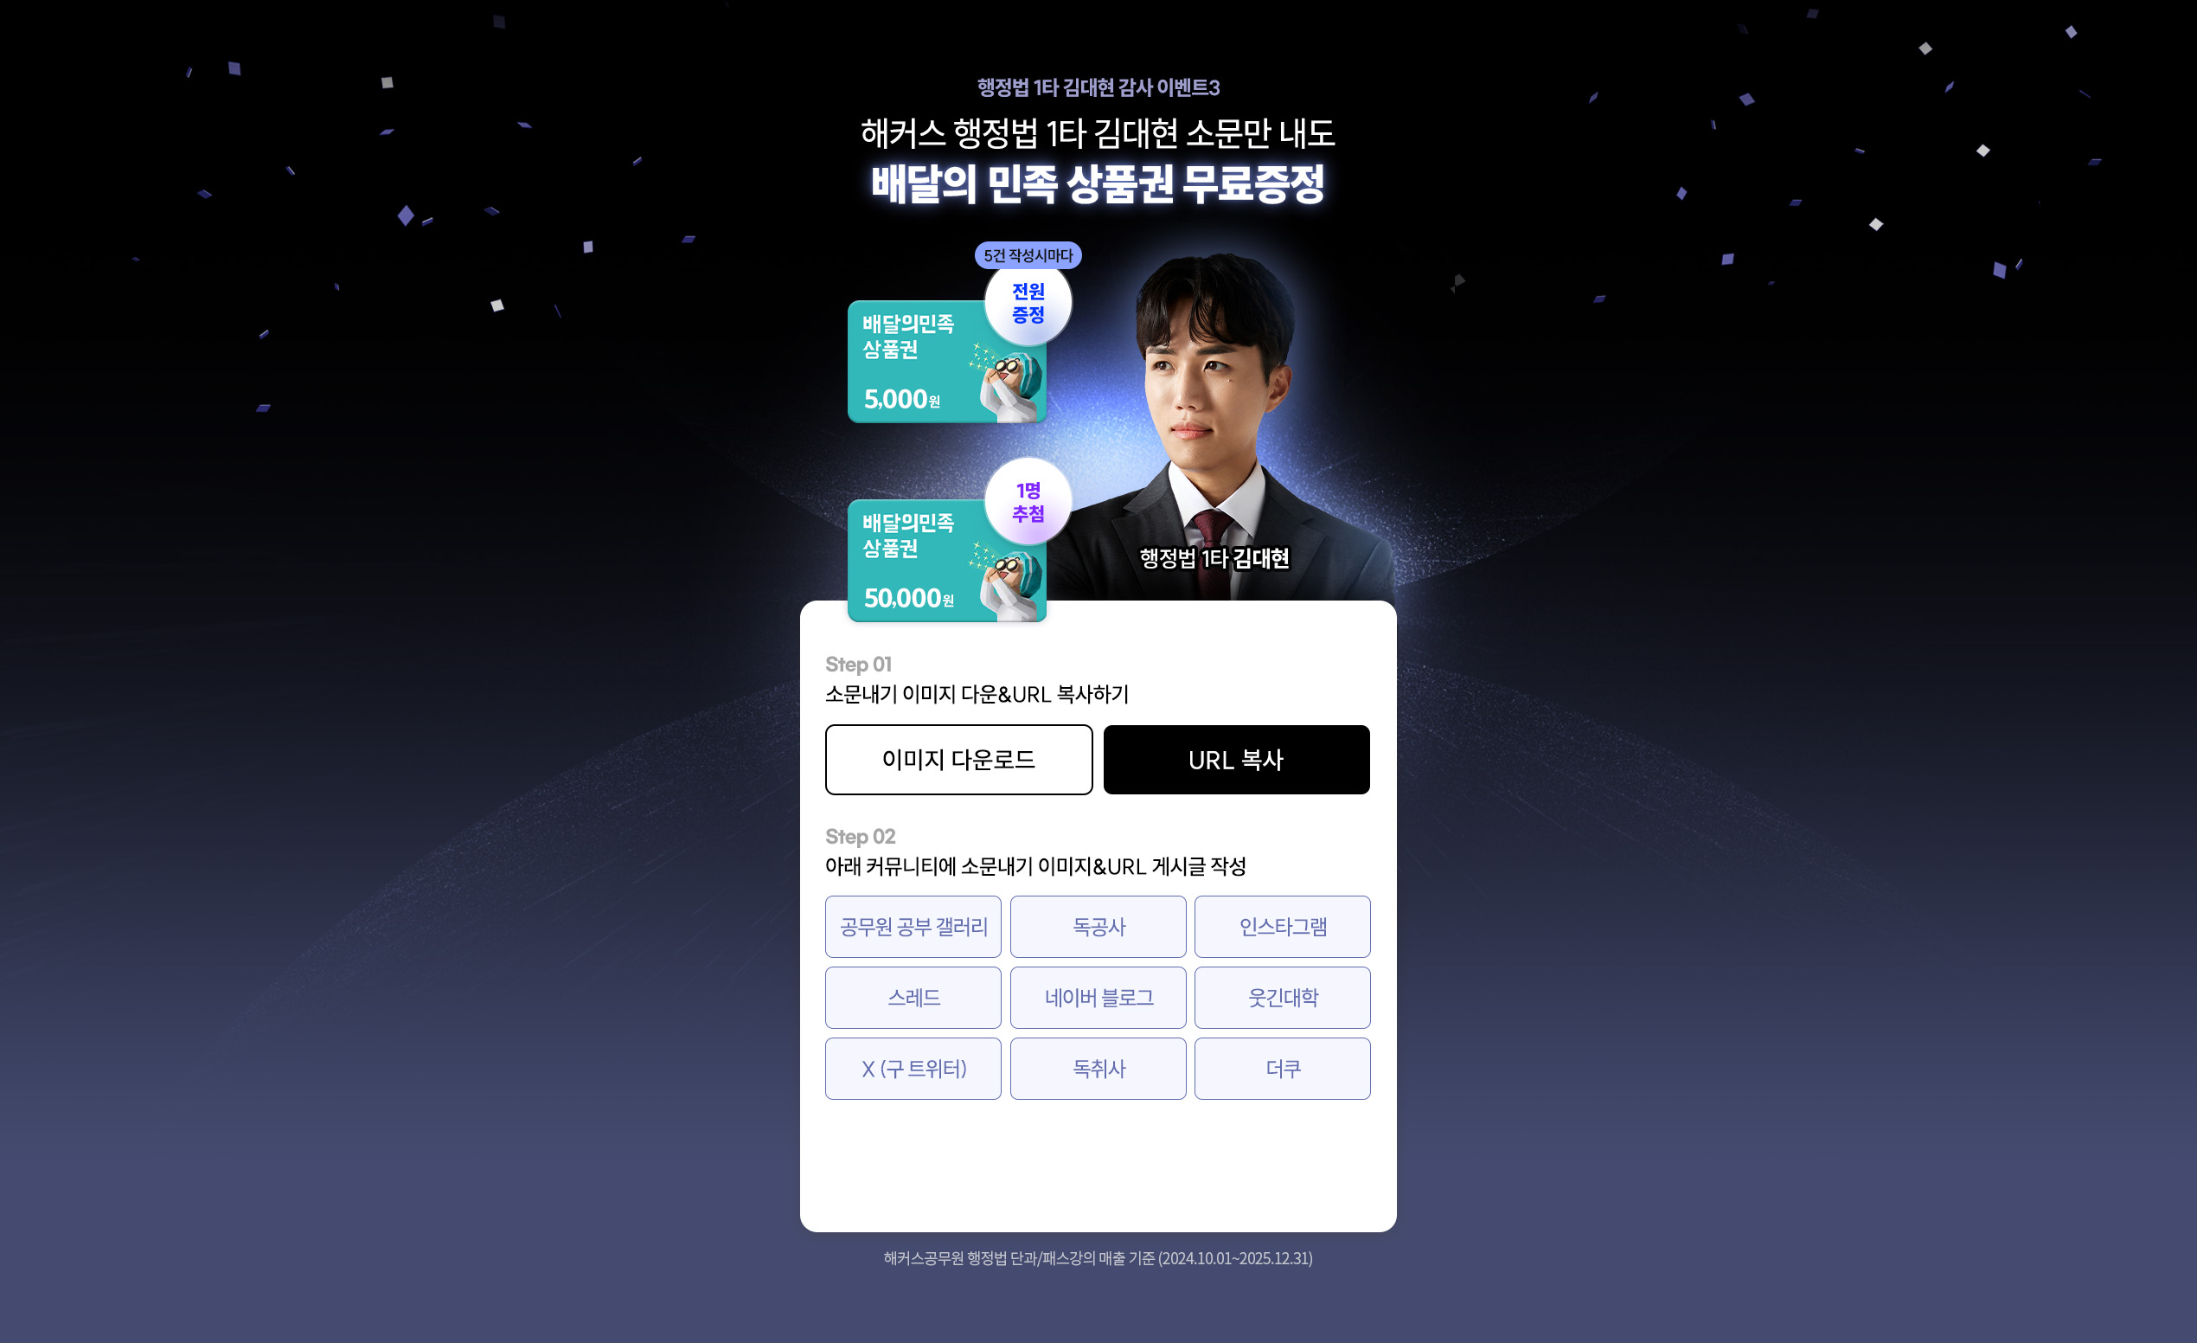Click the 행정법 1타 김대현 name caption
The image size is (2197, 1343).
pos(1214,558)
